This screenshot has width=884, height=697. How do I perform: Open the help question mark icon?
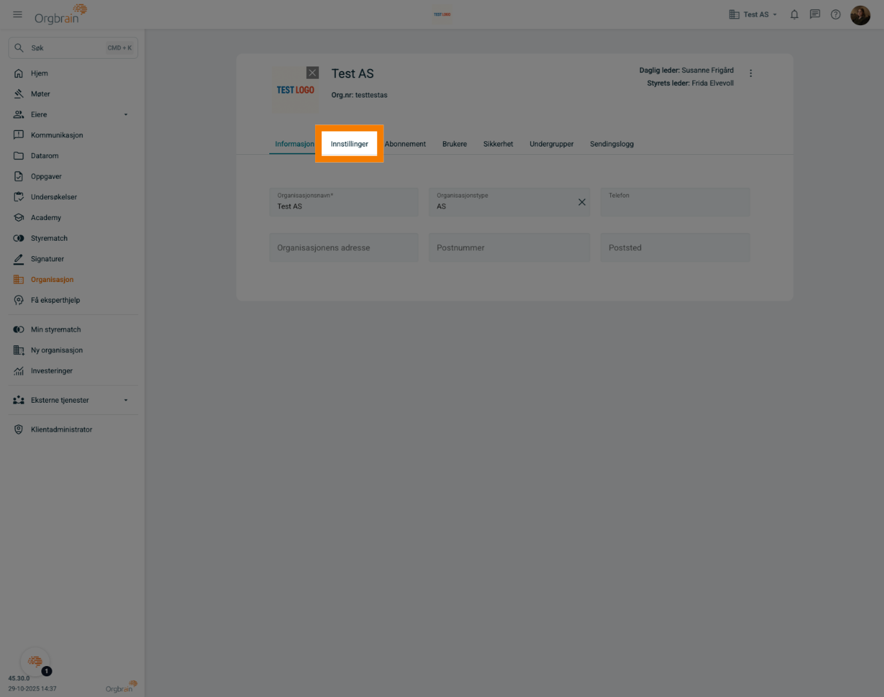pyautogui.click(x=836, y=14)
